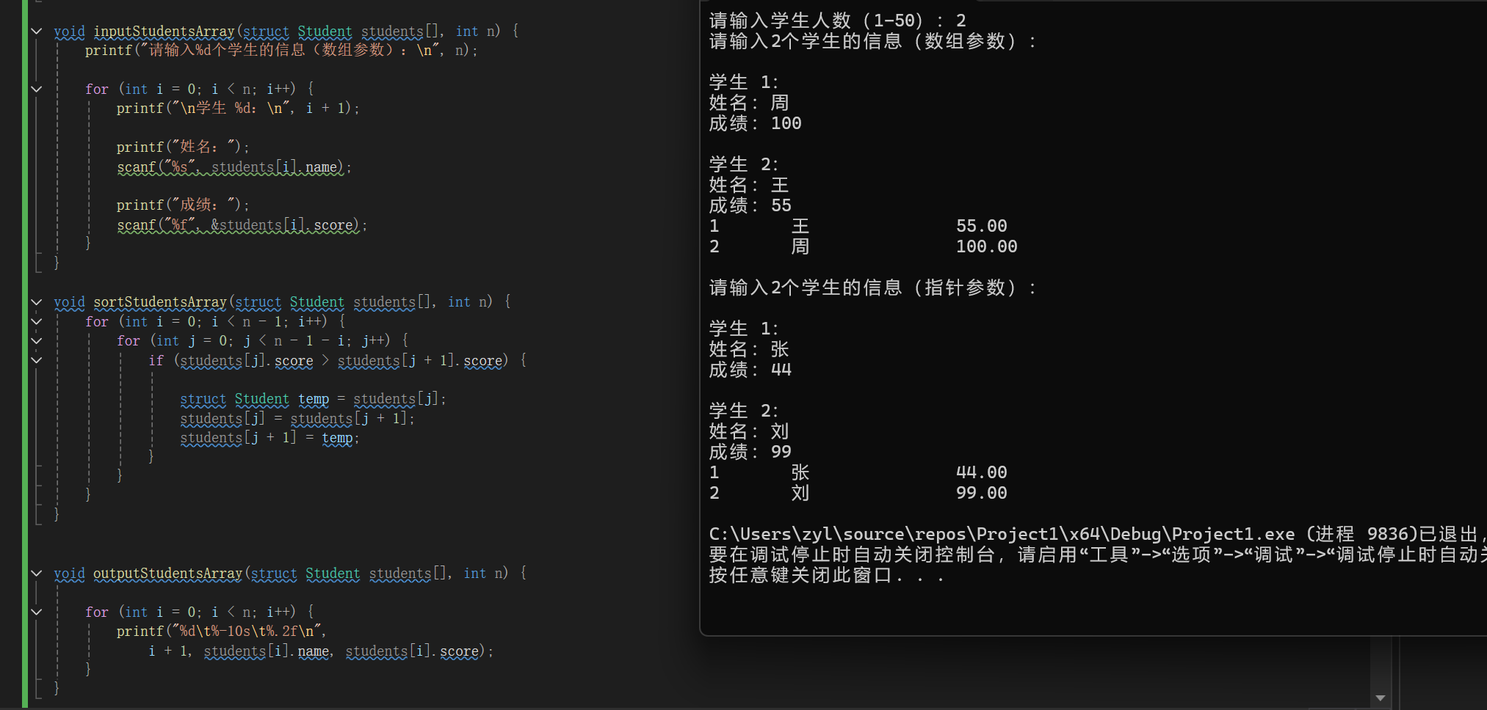Click the console entry '姓名: 张'

coord(749,349)
